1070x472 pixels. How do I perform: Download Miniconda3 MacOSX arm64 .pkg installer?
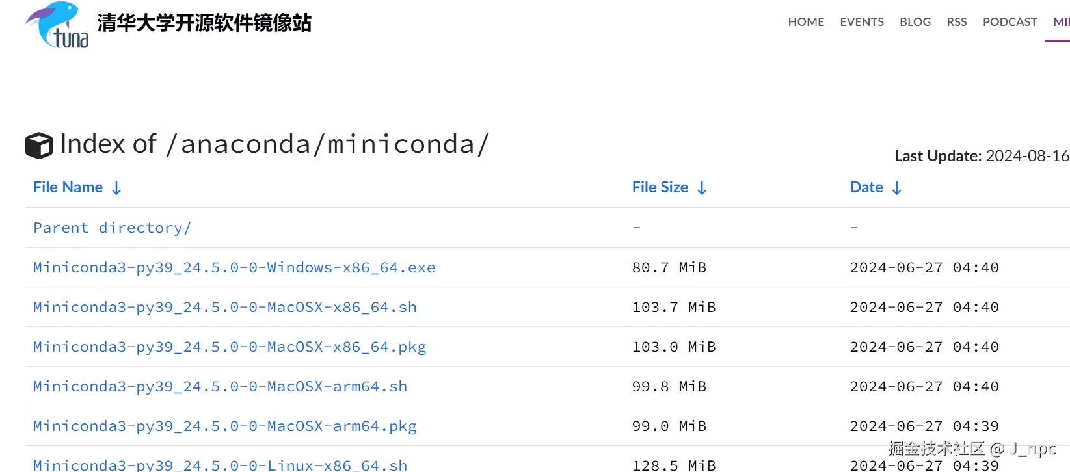point(225,426)
